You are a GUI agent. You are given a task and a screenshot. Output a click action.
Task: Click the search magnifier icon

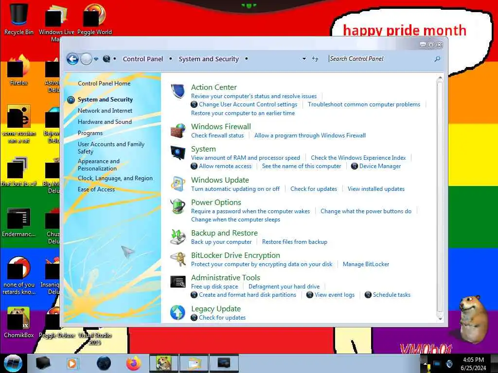click(x=437, y=59)
